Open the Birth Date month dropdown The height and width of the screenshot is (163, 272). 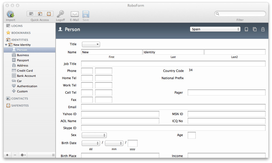(x=114, y=143)
